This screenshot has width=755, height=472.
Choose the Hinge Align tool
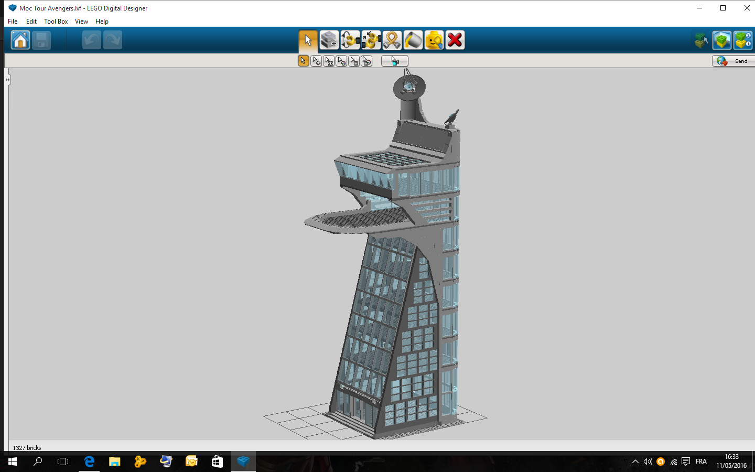[371, 40]
